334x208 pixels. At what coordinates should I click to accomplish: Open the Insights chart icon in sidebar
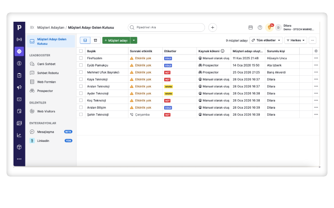coord(19,135)
